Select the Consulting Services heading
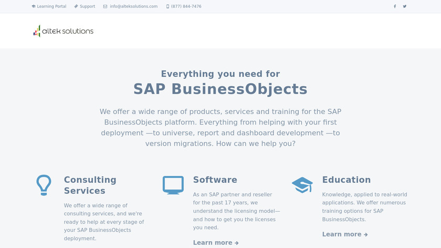The width and height of the screenshot is (441, 248). pos(90,185)
